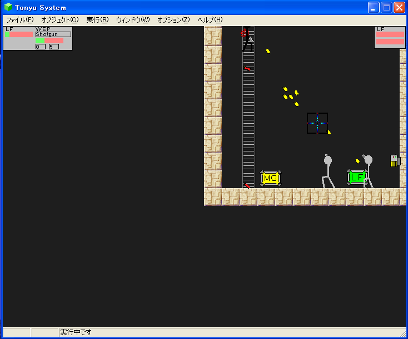Minimize the Tonyu System window
The height and width of the screenshot is (339, 408).
(x=374, y=8)
